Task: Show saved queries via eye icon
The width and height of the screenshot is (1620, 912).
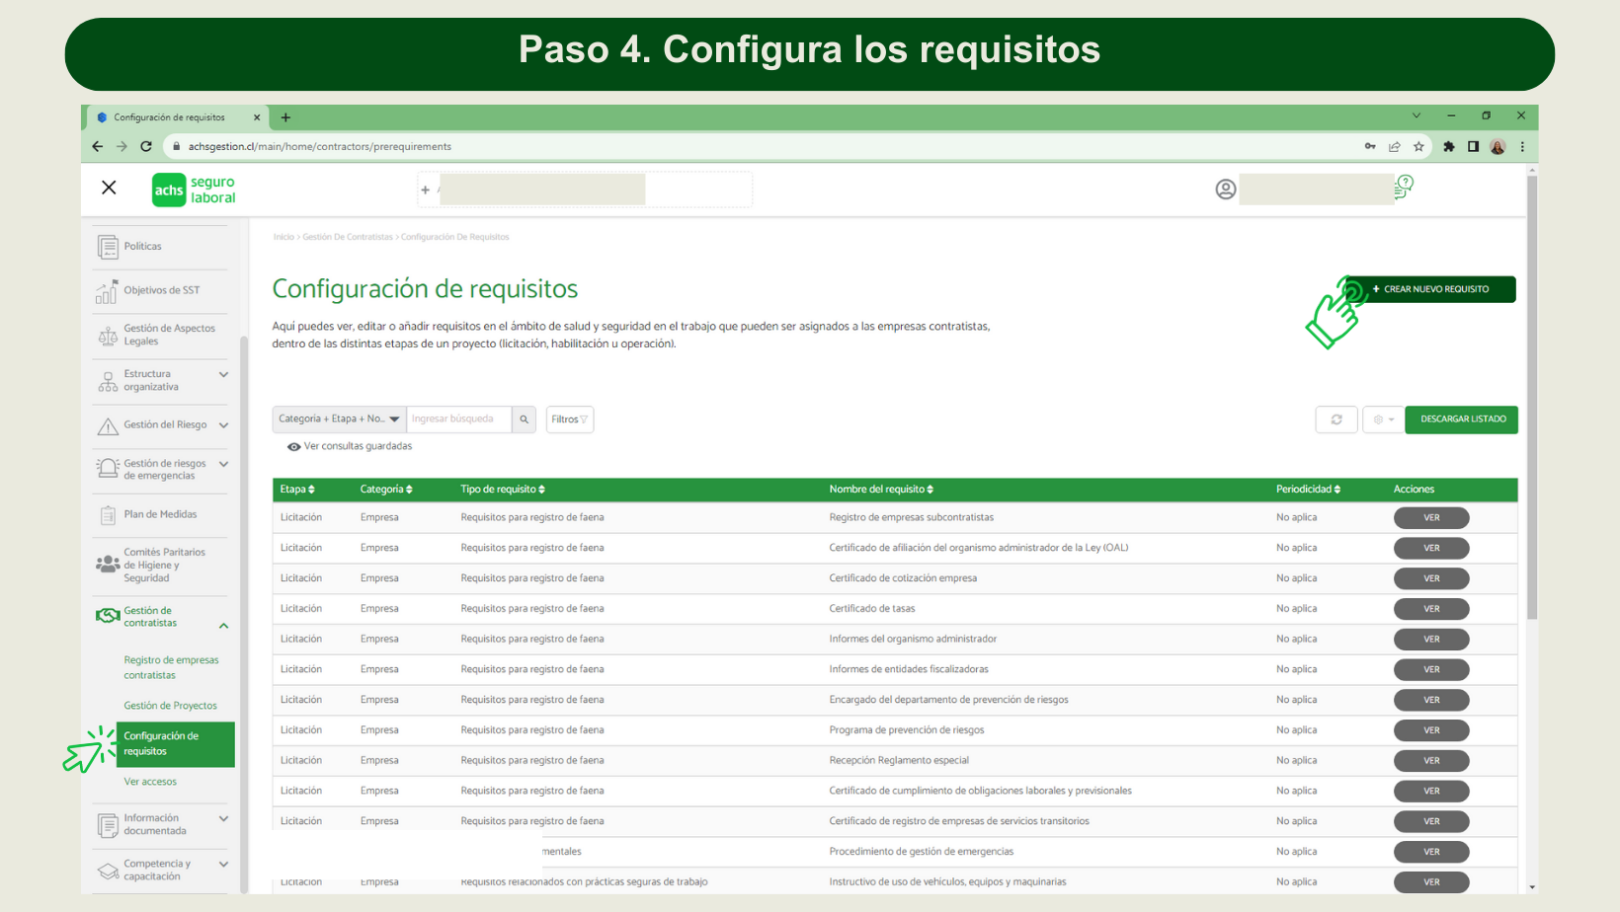Action: [x=293, y=447]
